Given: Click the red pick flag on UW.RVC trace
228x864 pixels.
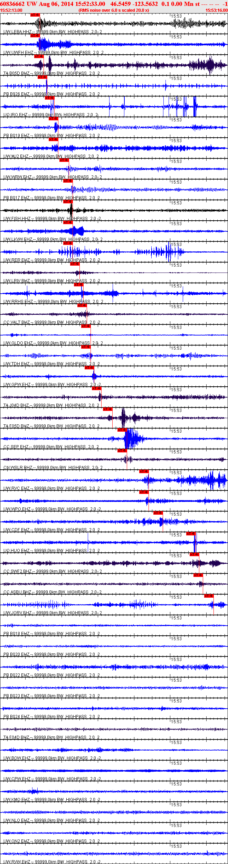Looking at the screenshot, I should [144, 471].
